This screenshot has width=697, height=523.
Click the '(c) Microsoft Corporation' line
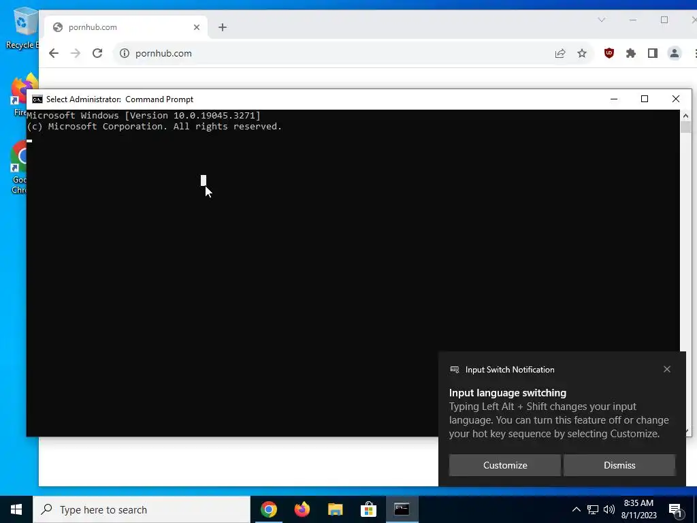click(155, 126)
